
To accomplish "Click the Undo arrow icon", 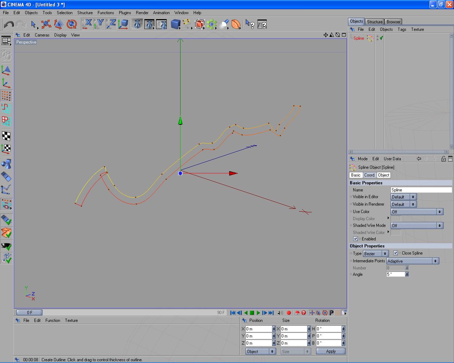I will click(9, 24).
